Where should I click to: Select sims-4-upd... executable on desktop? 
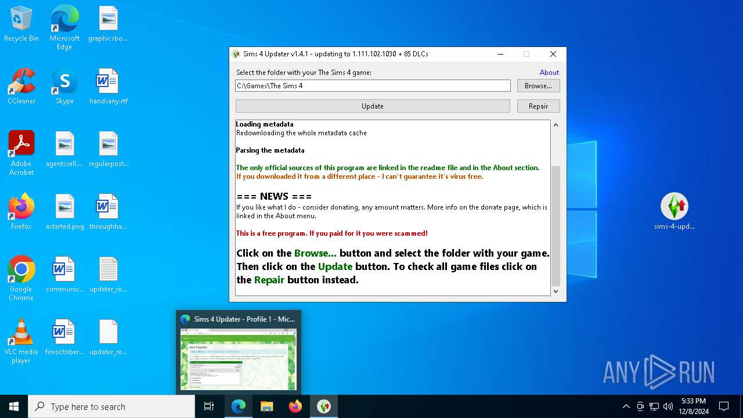(674, 212)
